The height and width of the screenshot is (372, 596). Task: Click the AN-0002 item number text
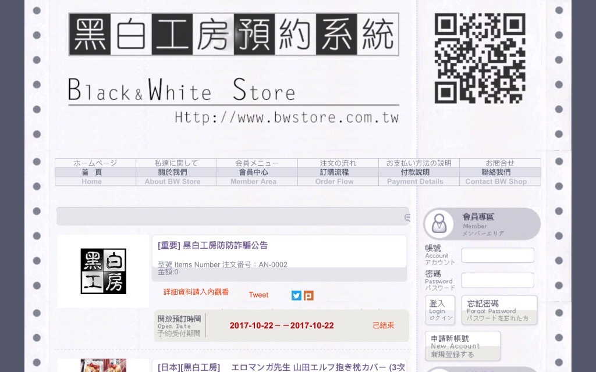273,264
